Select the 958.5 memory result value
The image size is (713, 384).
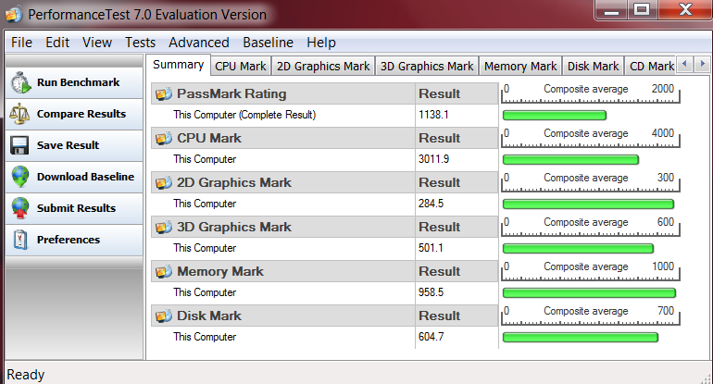click(x=431, y=292)
